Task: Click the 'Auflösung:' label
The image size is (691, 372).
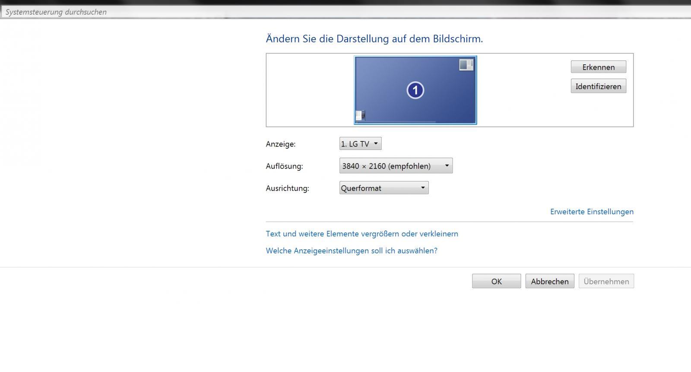Action: [x=284, y=166]
